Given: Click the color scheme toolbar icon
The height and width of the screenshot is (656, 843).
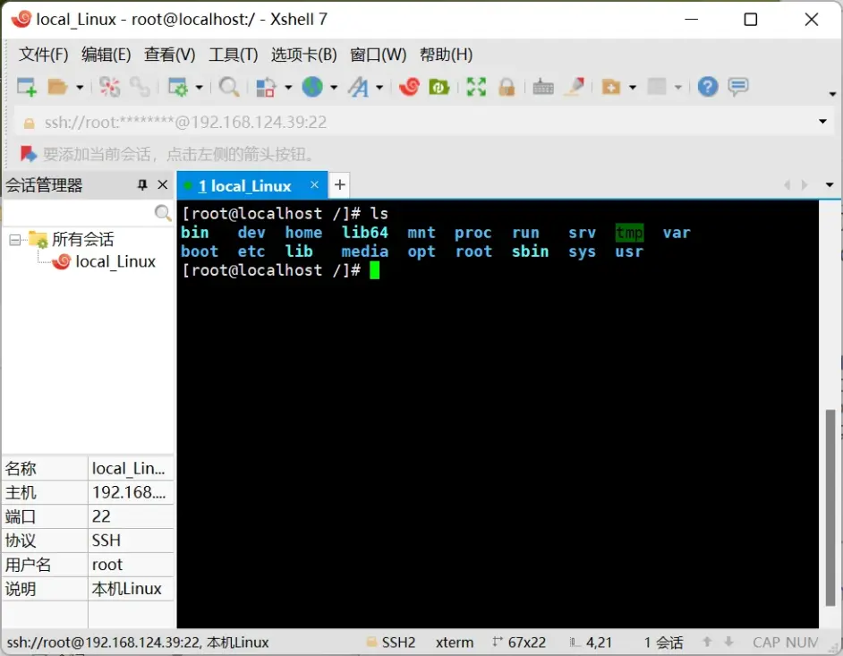Looking at the screenshot, I should pyautogui.click(x=266, y=87).
